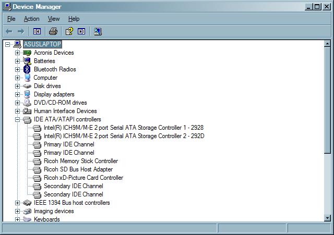Image resolution: width=334 pixels, height=235 pixels.
Task: Click the IDE ATA/ATAPI controllers icon
Action: coord(27,119)
